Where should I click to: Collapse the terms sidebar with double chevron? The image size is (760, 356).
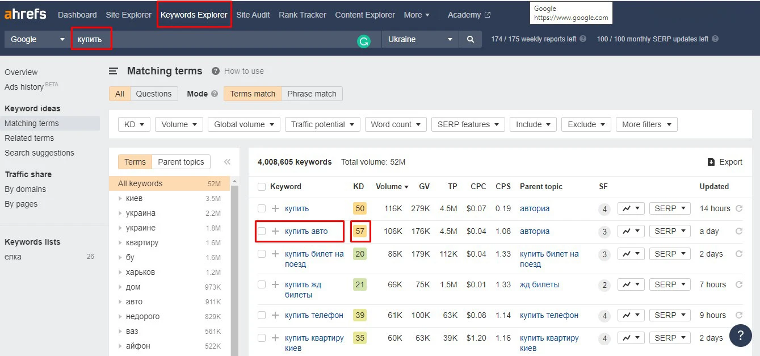(x=227, y=162)
